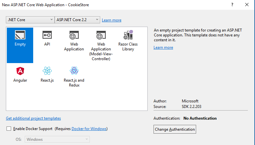Select the Angular template icon

click(x=20, y=71)
